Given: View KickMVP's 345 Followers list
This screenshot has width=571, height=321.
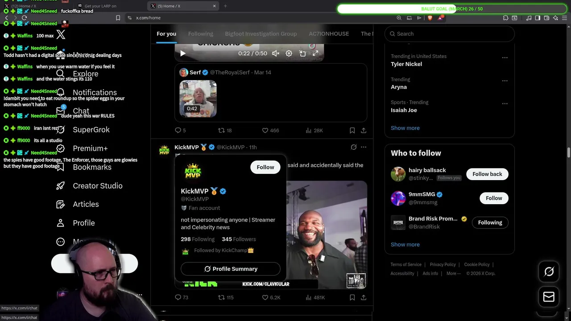Looking at the screenshot, I should [x=239, y=239].
